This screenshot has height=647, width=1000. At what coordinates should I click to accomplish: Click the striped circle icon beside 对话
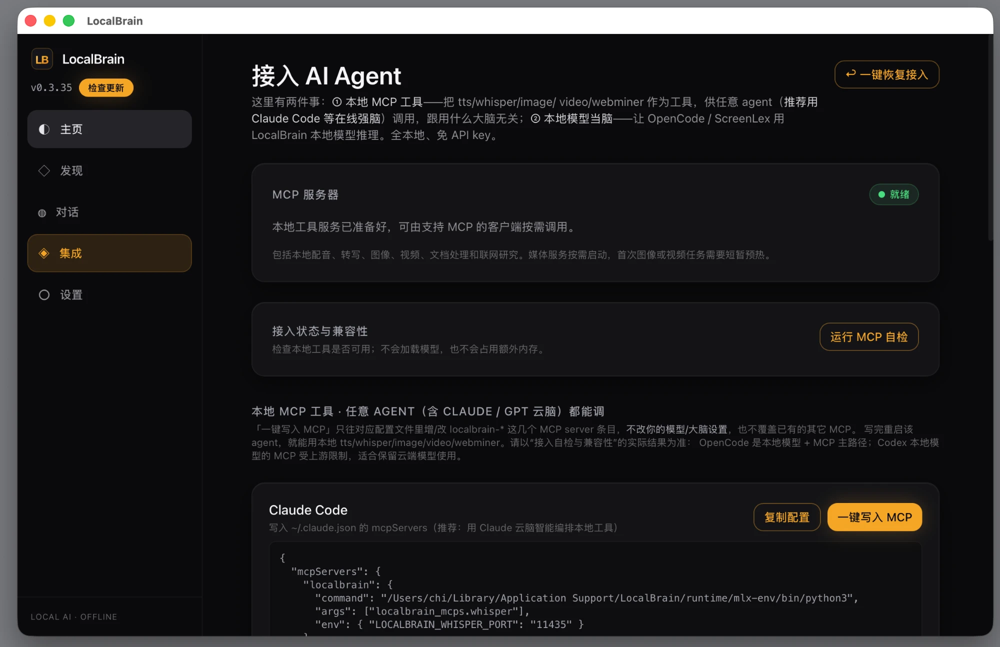(x=42, y=212)
